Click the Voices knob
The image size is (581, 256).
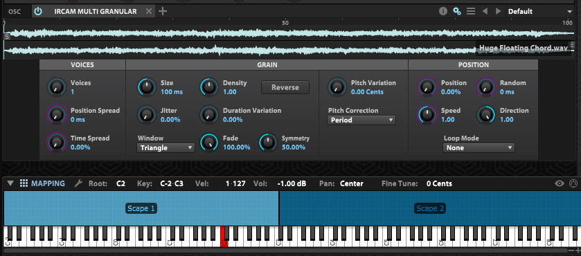tap(57, 87)
